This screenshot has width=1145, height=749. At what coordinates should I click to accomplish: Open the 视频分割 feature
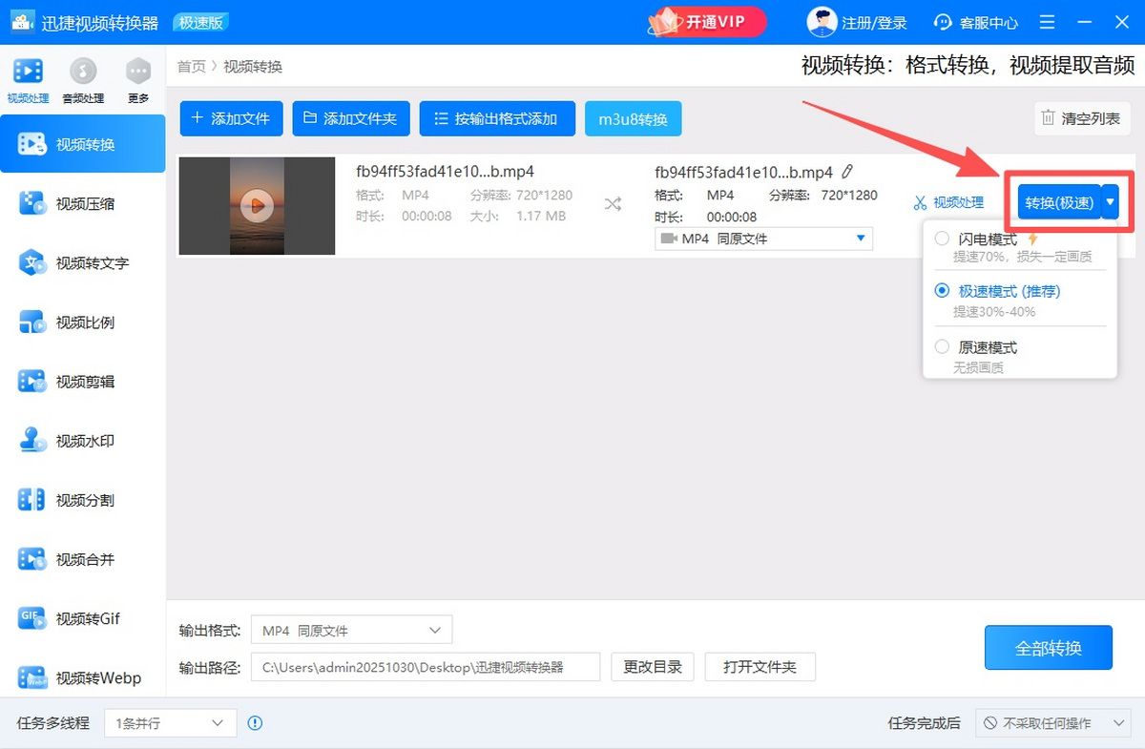[x=83, y=500]
